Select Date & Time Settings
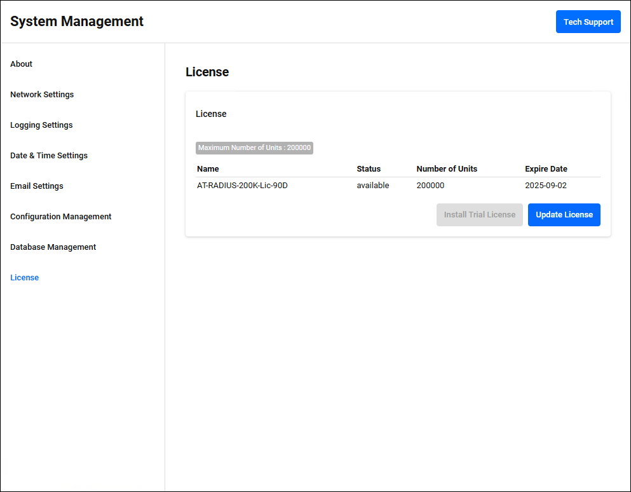The image size is (631, 492). click(x=49, y=156)
